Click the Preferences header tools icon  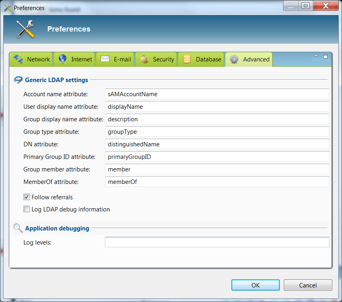click(25, 29)
